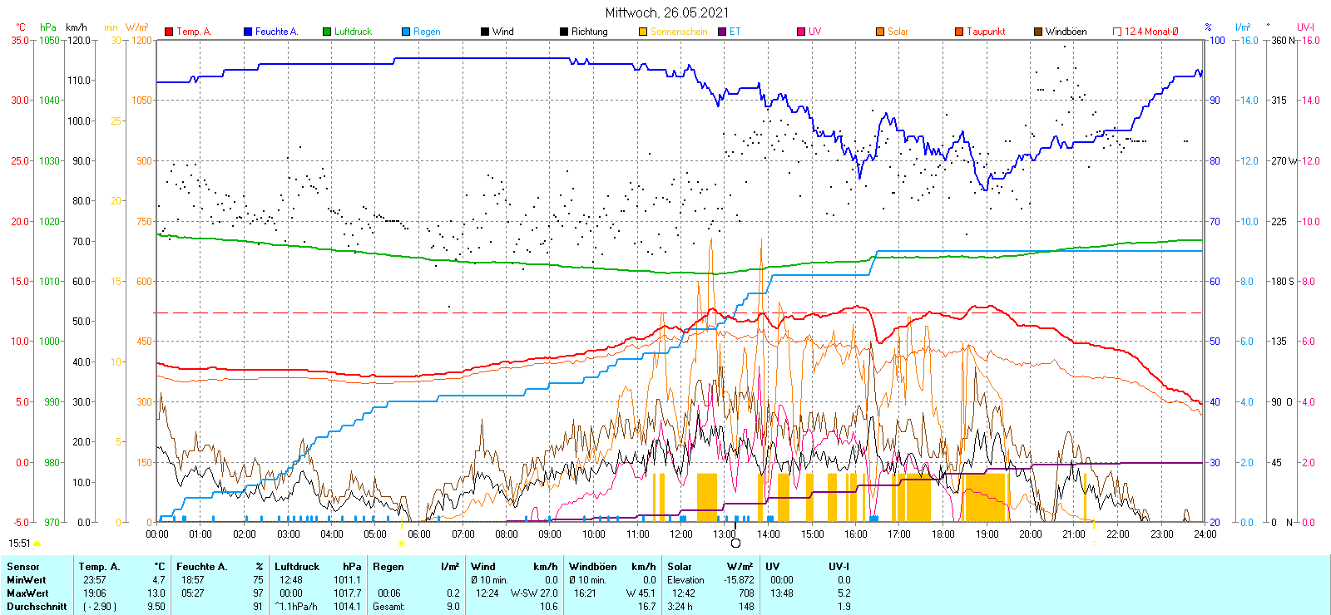The height and width of the screenshot is (615, 1331).
Task: Click the maximum temperature time 19:06
Action: point(95,593)
